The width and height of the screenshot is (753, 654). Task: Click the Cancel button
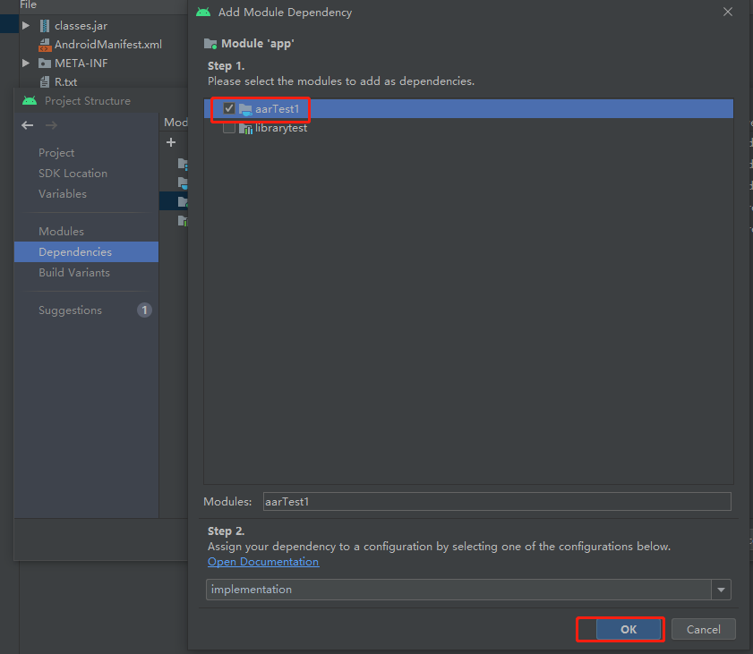click(703, 629)
